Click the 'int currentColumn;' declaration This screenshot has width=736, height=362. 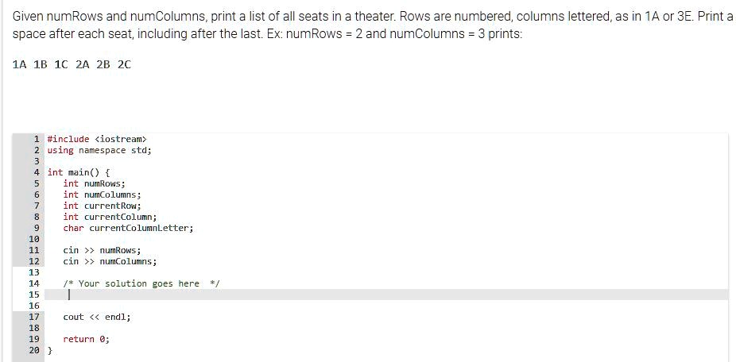tap(110, 217)
